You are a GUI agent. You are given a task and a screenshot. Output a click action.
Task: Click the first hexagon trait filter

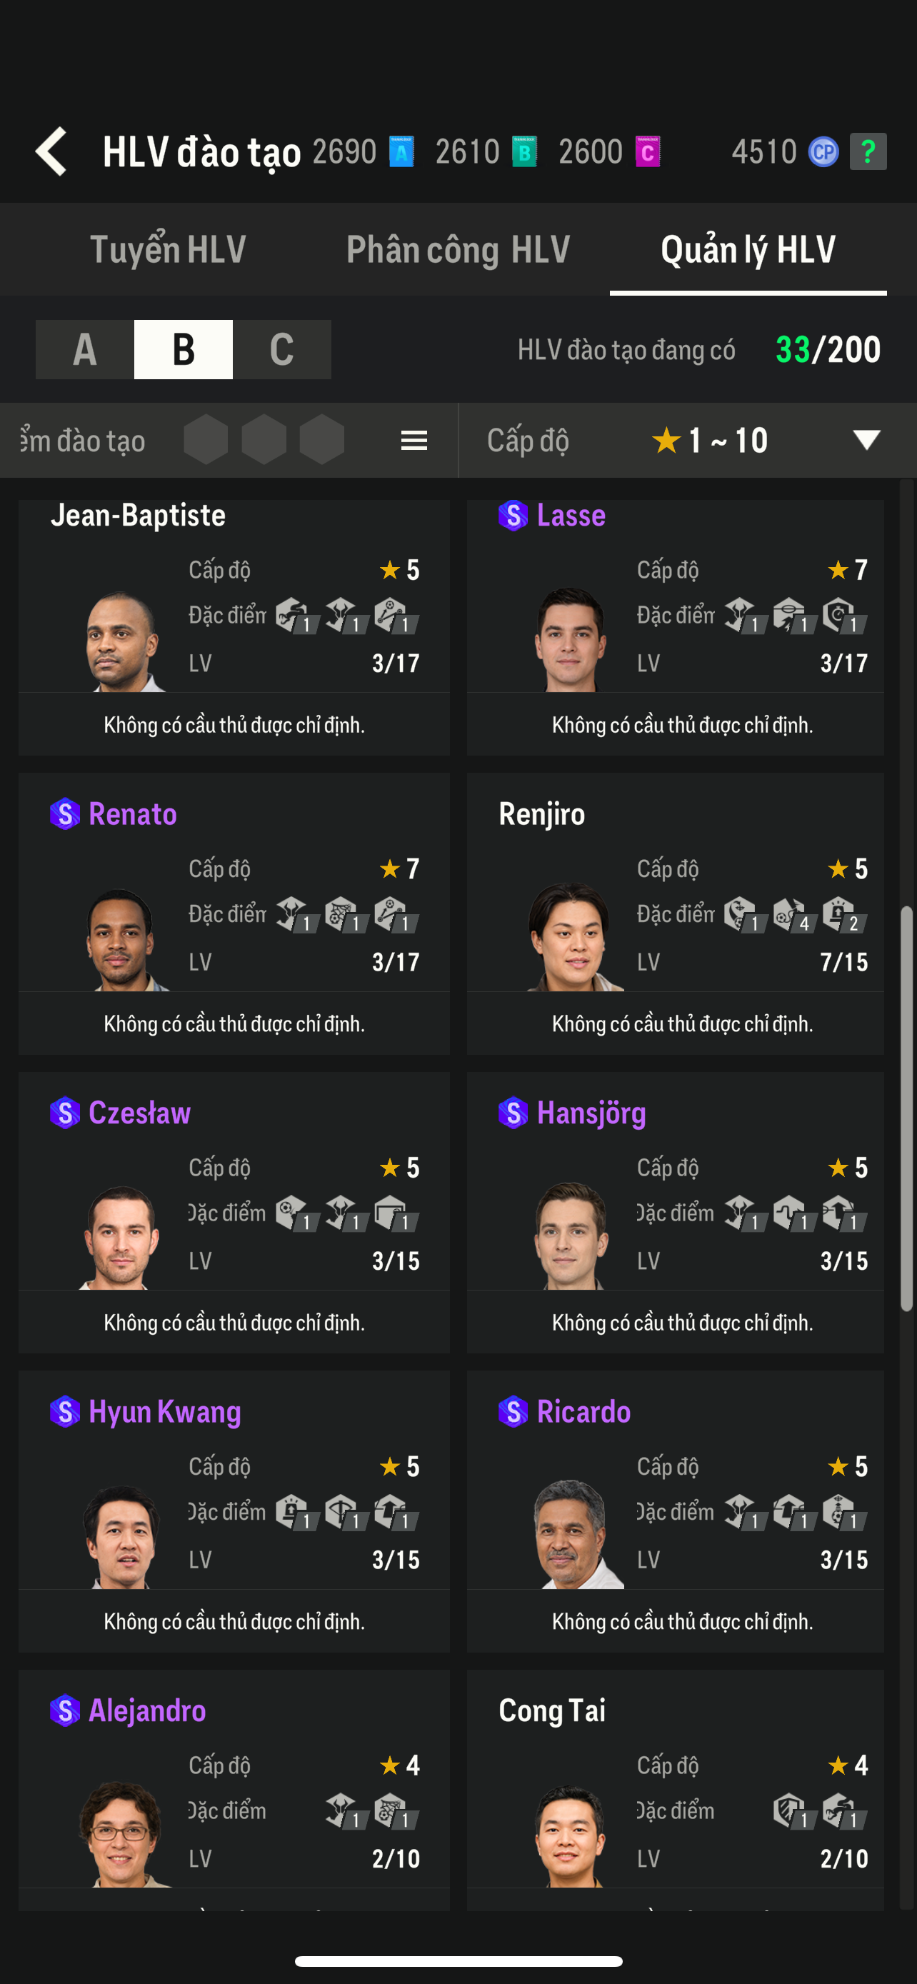[x=206, y=440]
